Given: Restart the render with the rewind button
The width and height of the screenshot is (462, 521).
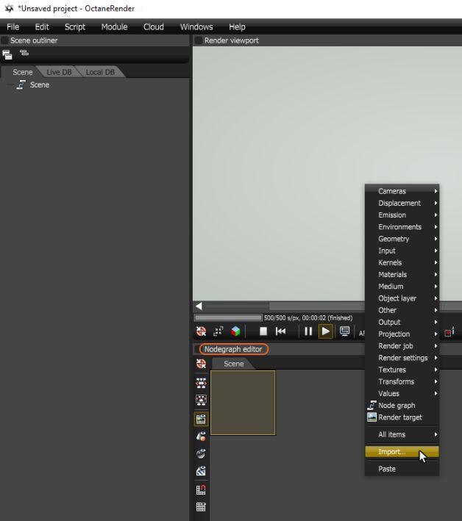Looking at the screenshot, I should pyautogui.click(x=280, y=331).
